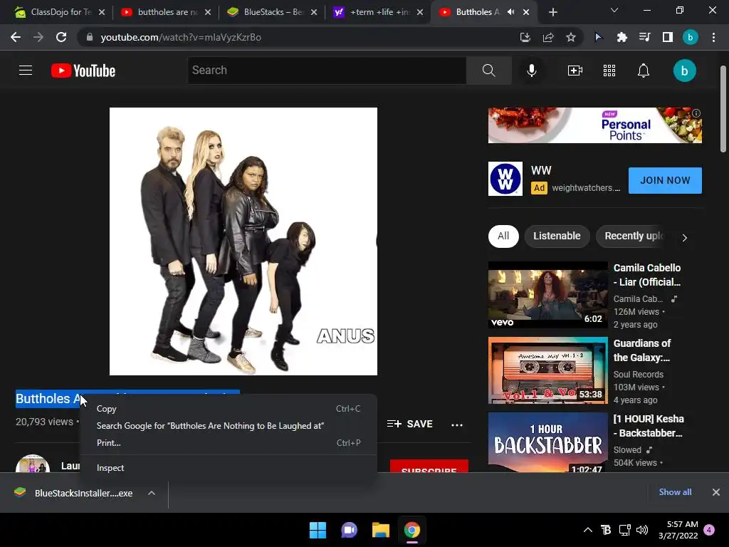
Task: Open the YouTube hamburger guide menu
Action: 26,71
